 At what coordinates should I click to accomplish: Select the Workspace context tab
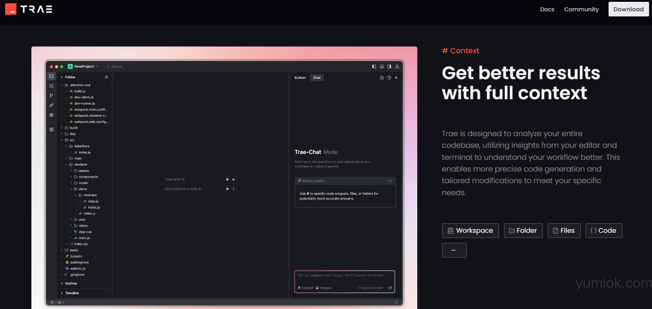point(470,231)
